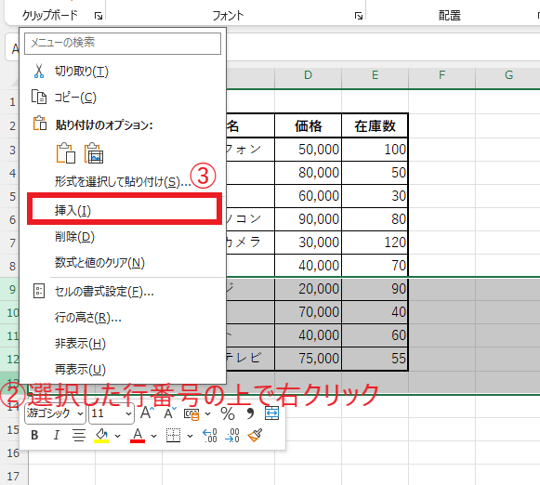Choose 非表示(H) to hide rows

click(123, 343)
